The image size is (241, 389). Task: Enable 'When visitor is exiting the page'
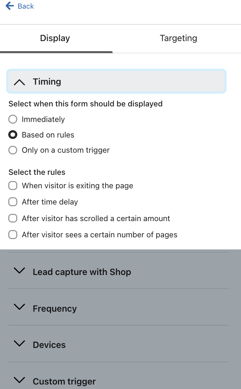pos(13,186)
